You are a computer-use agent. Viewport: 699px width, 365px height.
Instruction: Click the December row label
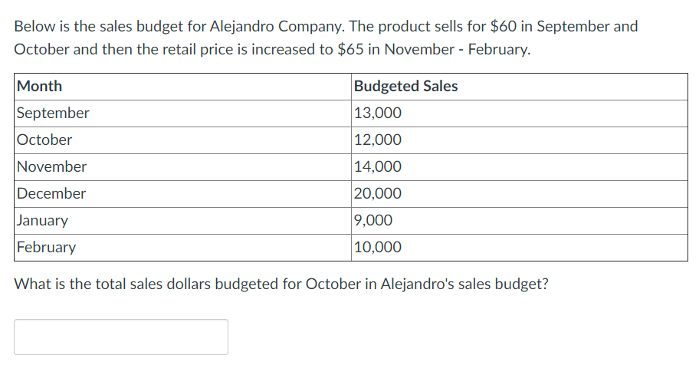tap(51, 194)
